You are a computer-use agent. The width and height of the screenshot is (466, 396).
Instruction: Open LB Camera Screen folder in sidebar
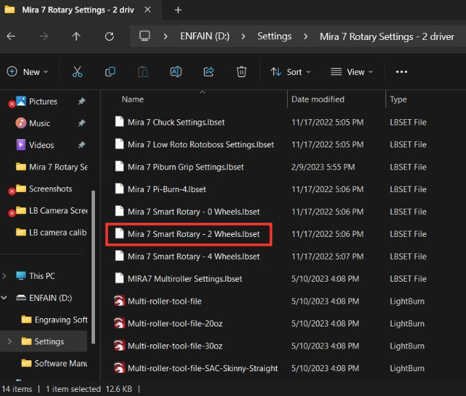[59, 211]
